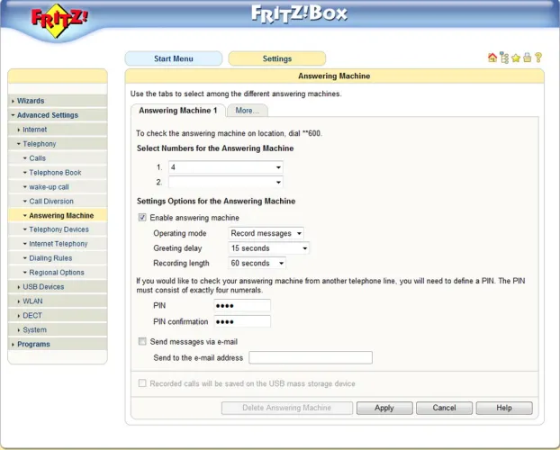Open the More... tab
This screenshot has height=450, width=560.
248,111
